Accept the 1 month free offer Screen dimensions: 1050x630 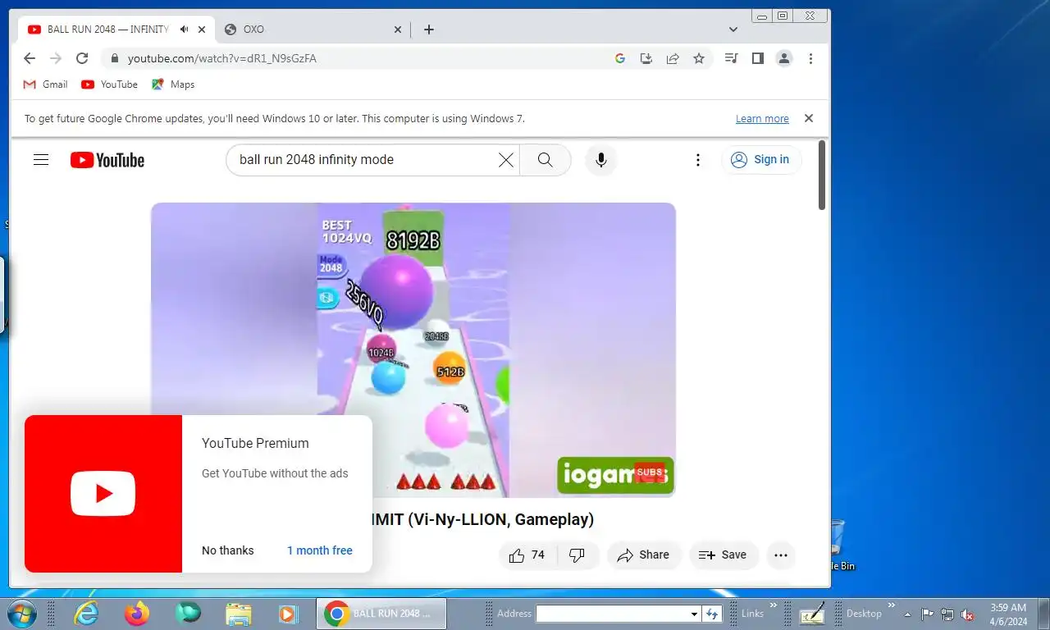click(x=320, y=550)
